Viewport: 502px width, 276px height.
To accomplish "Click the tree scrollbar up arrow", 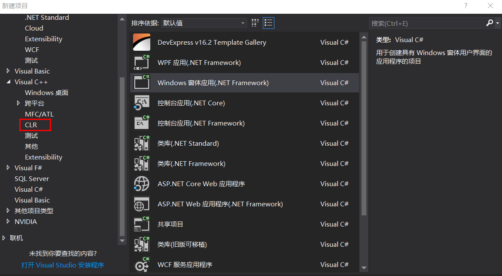I will click(122, 19).
